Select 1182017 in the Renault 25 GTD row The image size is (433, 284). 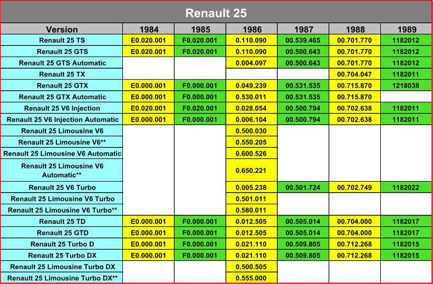407,233
